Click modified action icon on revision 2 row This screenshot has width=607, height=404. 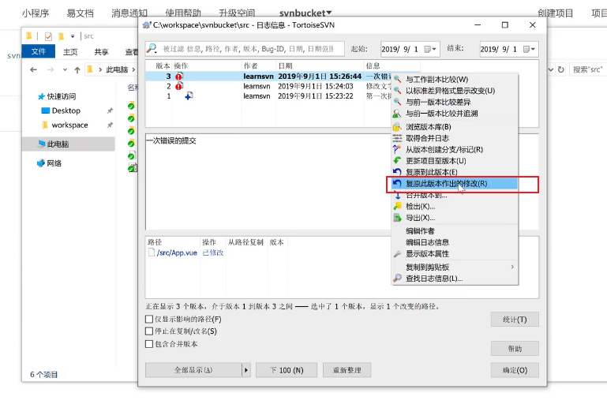(x=179, y=86)
